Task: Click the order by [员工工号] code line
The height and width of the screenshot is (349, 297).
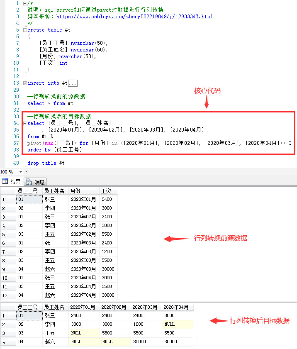Action: pyautogui.click(x=55, y=150)
